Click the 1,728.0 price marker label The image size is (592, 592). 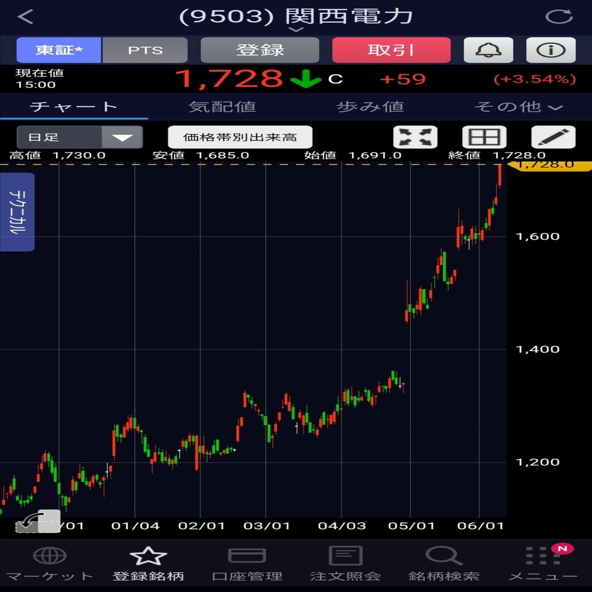pos(549,164)
